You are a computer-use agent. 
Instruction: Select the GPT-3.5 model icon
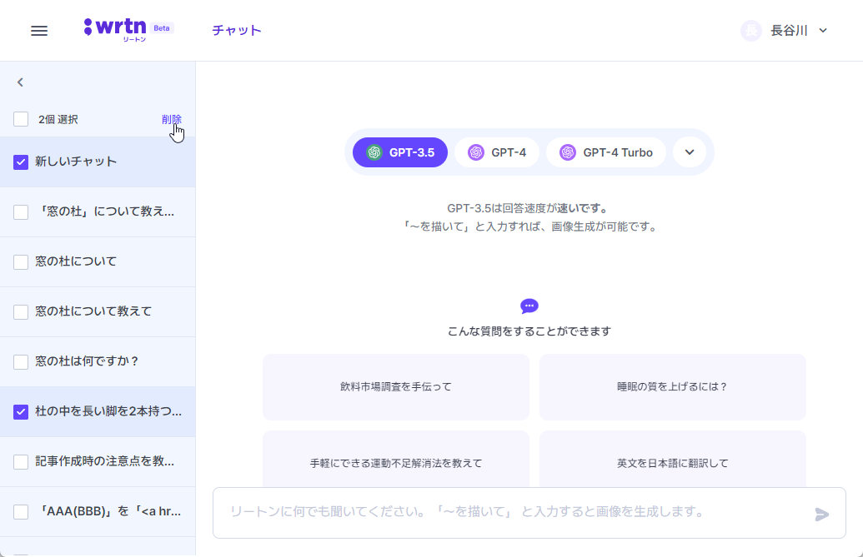[374, 152]
